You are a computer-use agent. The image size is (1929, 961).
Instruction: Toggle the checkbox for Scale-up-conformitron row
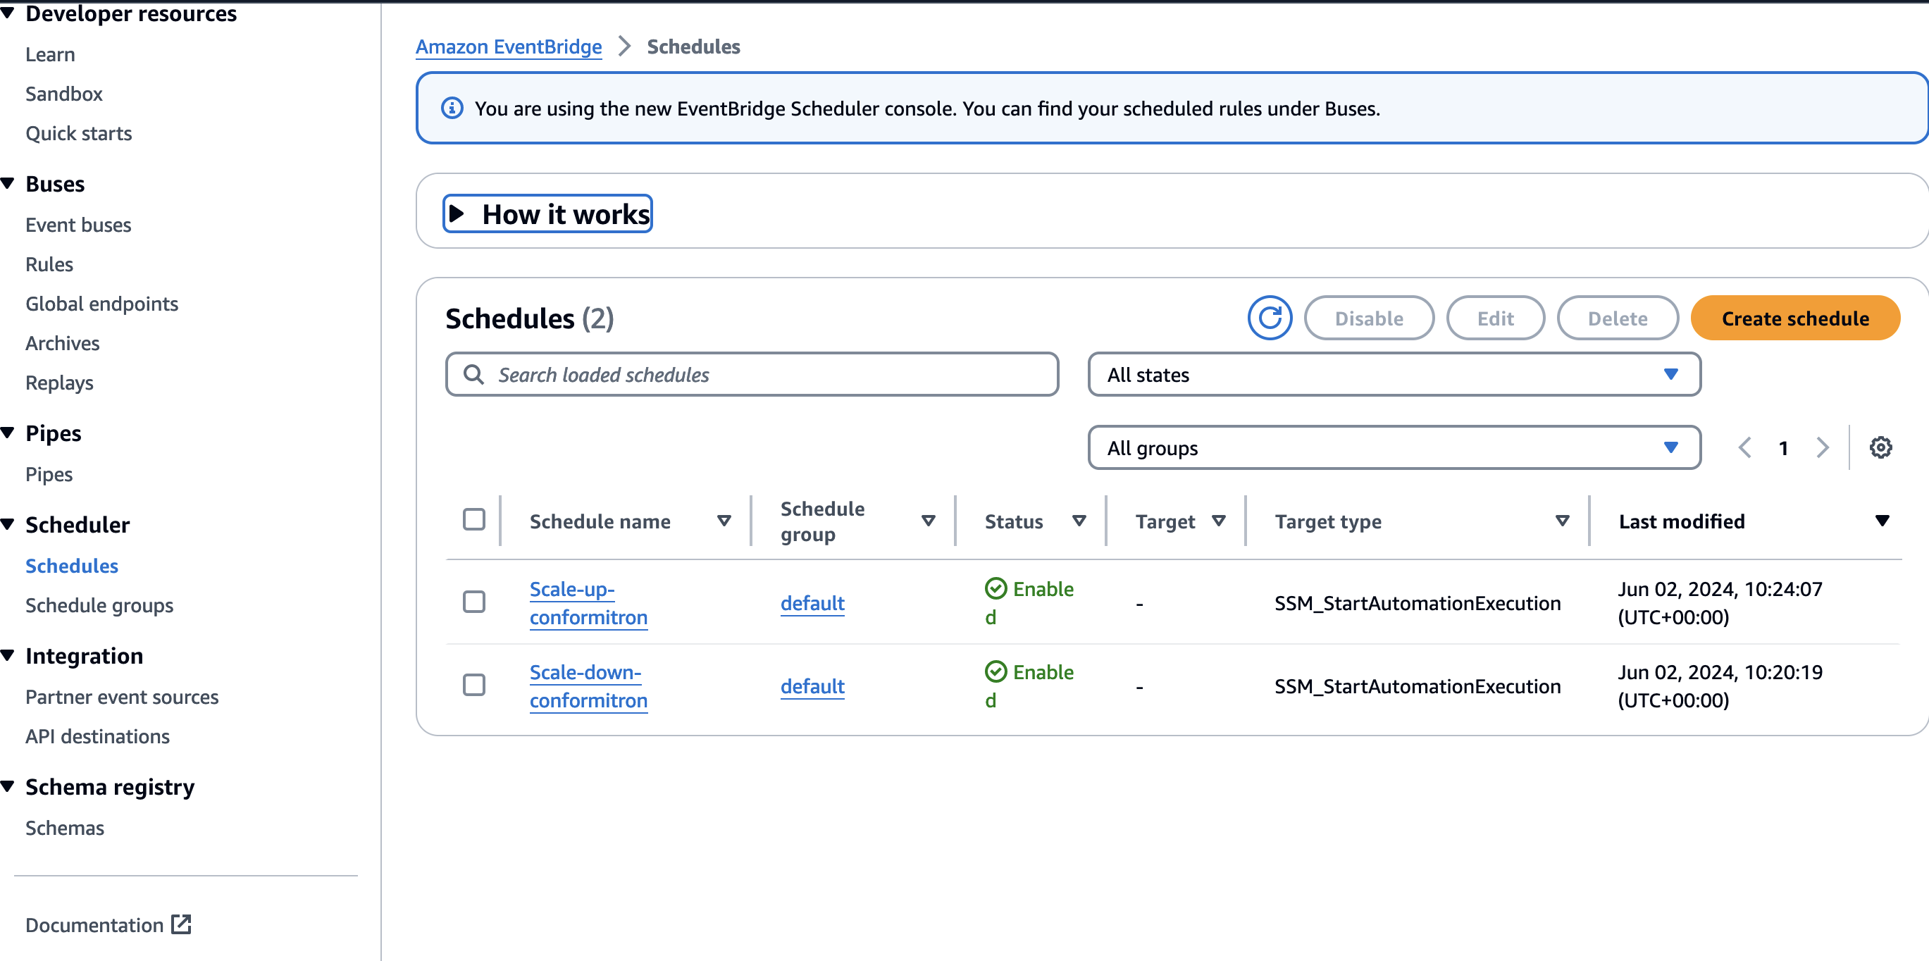coord(475,603)
